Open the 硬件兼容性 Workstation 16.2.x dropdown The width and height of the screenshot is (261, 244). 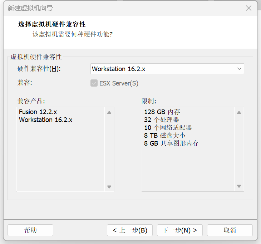167,69
